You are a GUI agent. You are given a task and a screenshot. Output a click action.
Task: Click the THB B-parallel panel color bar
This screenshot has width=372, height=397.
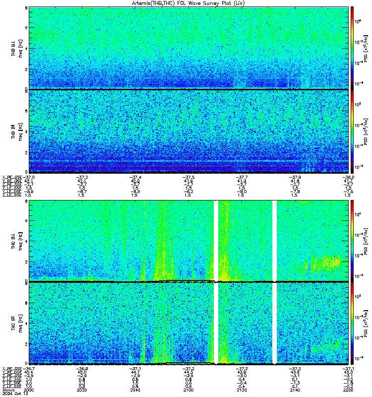click(352, 132)
